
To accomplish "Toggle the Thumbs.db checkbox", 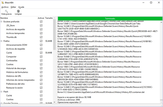I will pos(41,37).
